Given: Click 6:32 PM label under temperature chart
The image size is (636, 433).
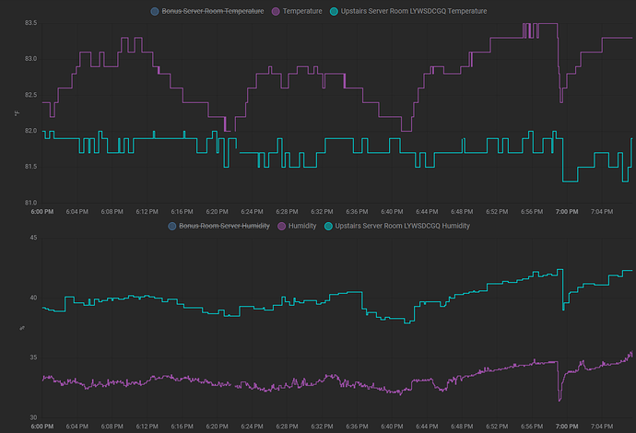Looking at the screenshot, I should pos(322,212).
